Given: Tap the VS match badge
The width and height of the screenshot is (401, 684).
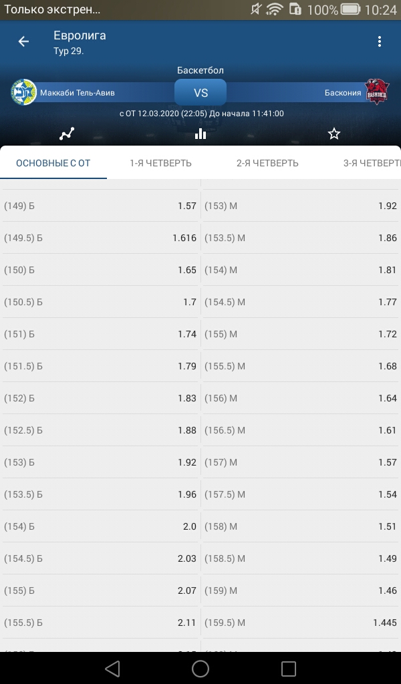Looking at the screenshot, I should pyautogui.click(x=200, y=92).
